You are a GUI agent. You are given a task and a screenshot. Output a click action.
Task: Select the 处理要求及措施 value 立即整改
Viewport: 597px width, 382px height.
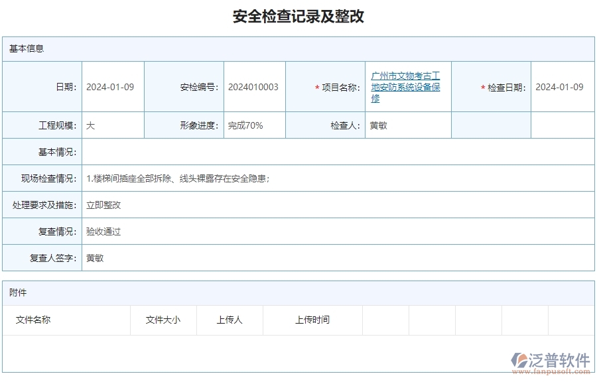point(104,205)
